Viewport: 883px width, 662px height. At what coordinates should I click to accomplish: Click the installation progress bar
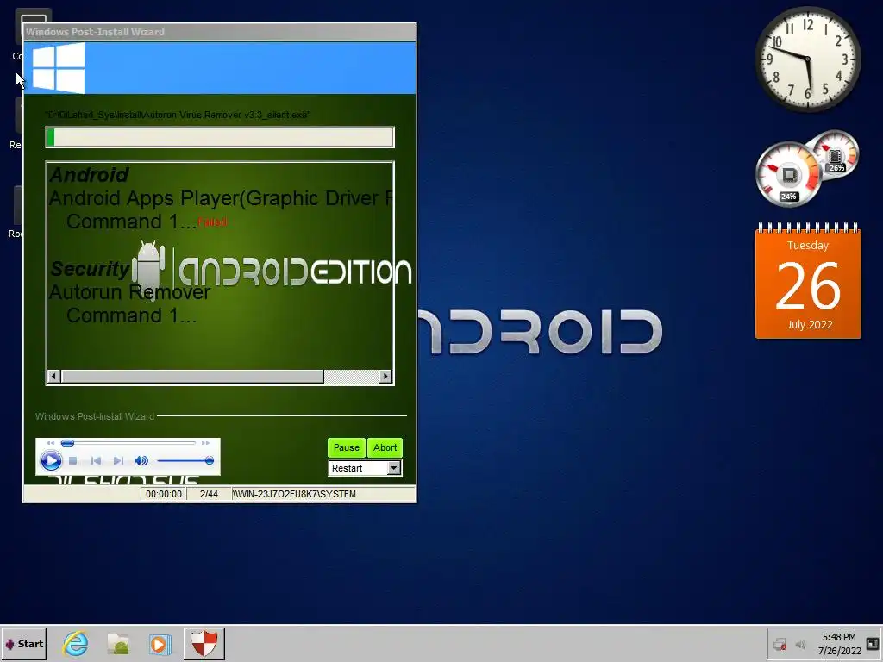click(x=220, y=137)
